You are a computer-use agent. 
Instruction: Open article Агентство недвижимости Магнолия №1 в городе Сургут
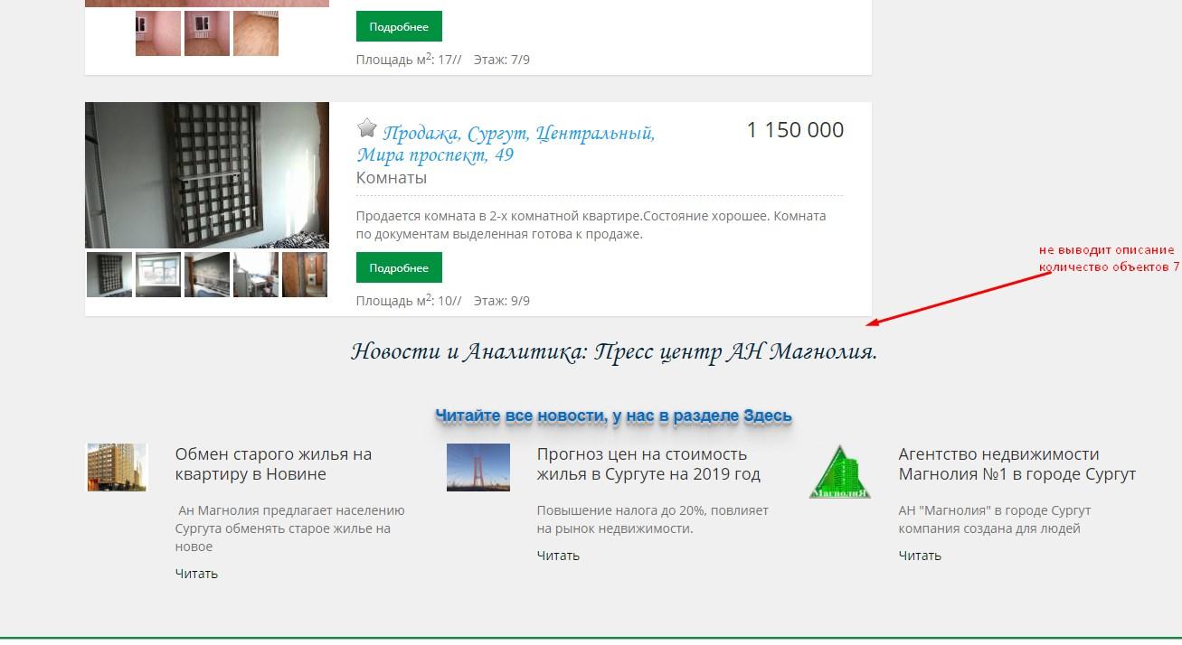(x=1017, y=464)
